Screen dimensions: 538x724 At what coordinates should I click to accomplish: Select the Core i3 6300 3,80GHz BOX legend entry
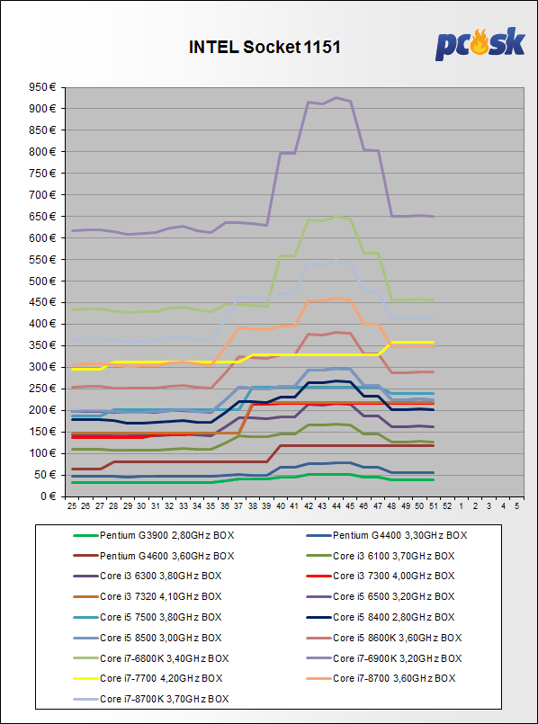pos(148,576)
